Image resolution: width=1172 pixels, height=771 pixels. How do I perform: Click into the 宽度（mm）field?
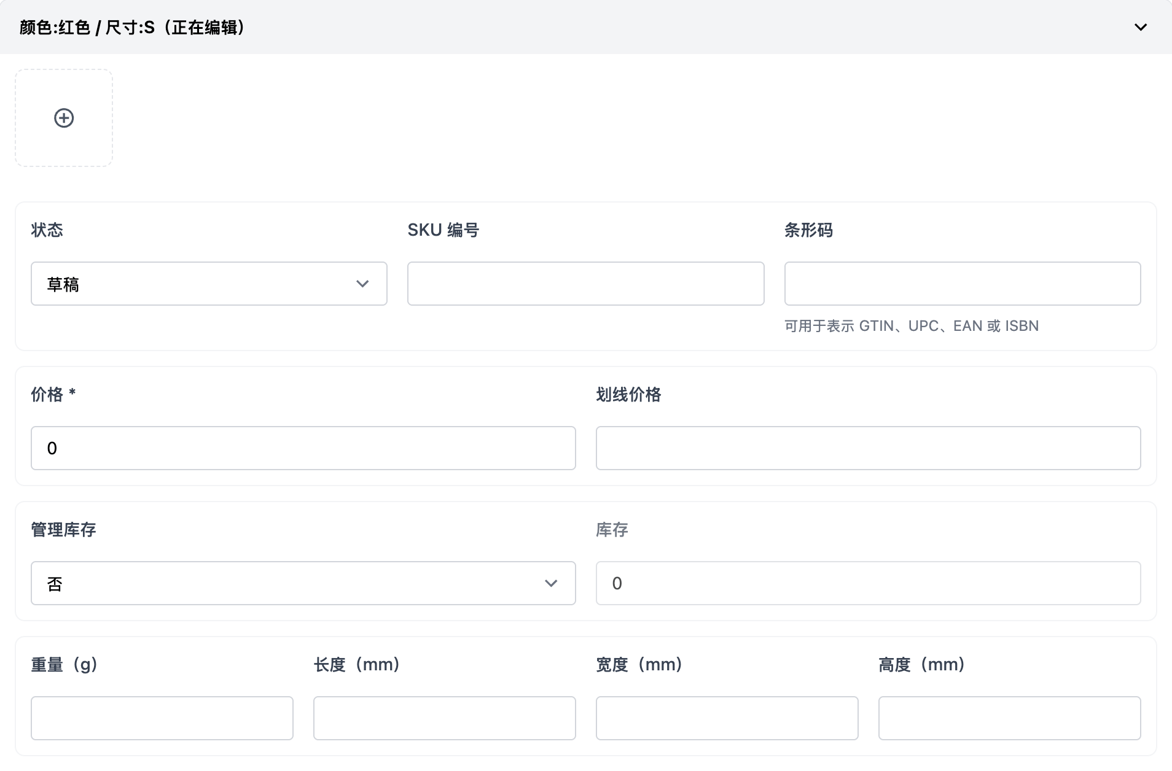[727, 718]
